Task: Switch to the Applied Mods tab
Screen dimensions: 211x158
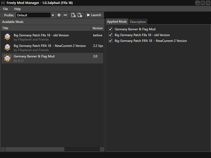Action: point(117,22)
